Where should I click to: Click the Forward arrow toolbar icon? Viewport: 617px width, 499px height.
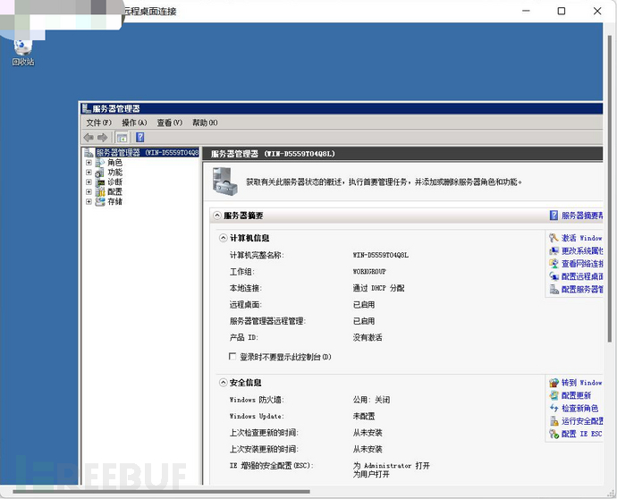[102, 138]
